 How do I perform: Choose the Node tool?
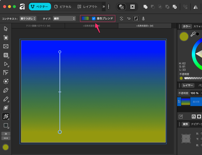(x=6, y=64)
